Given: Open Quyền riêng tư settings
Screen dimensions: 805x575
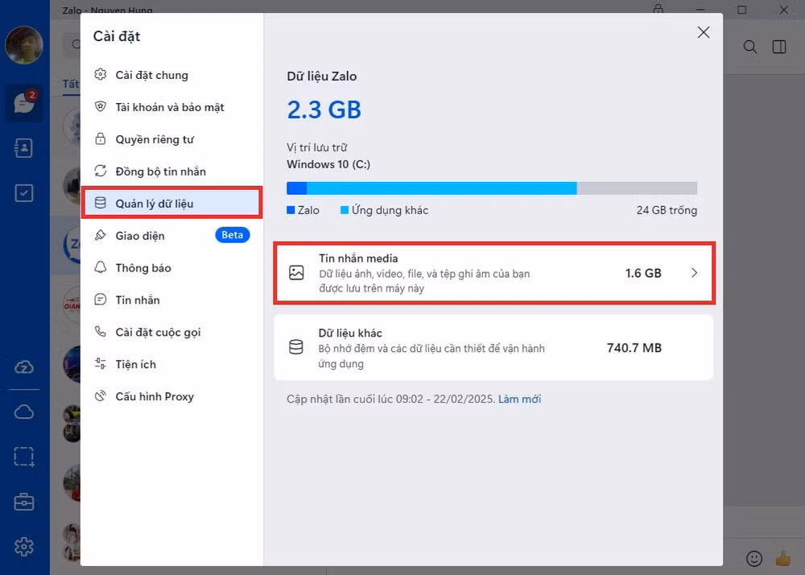Looking at the screenshot, I should tap(171, 139).
